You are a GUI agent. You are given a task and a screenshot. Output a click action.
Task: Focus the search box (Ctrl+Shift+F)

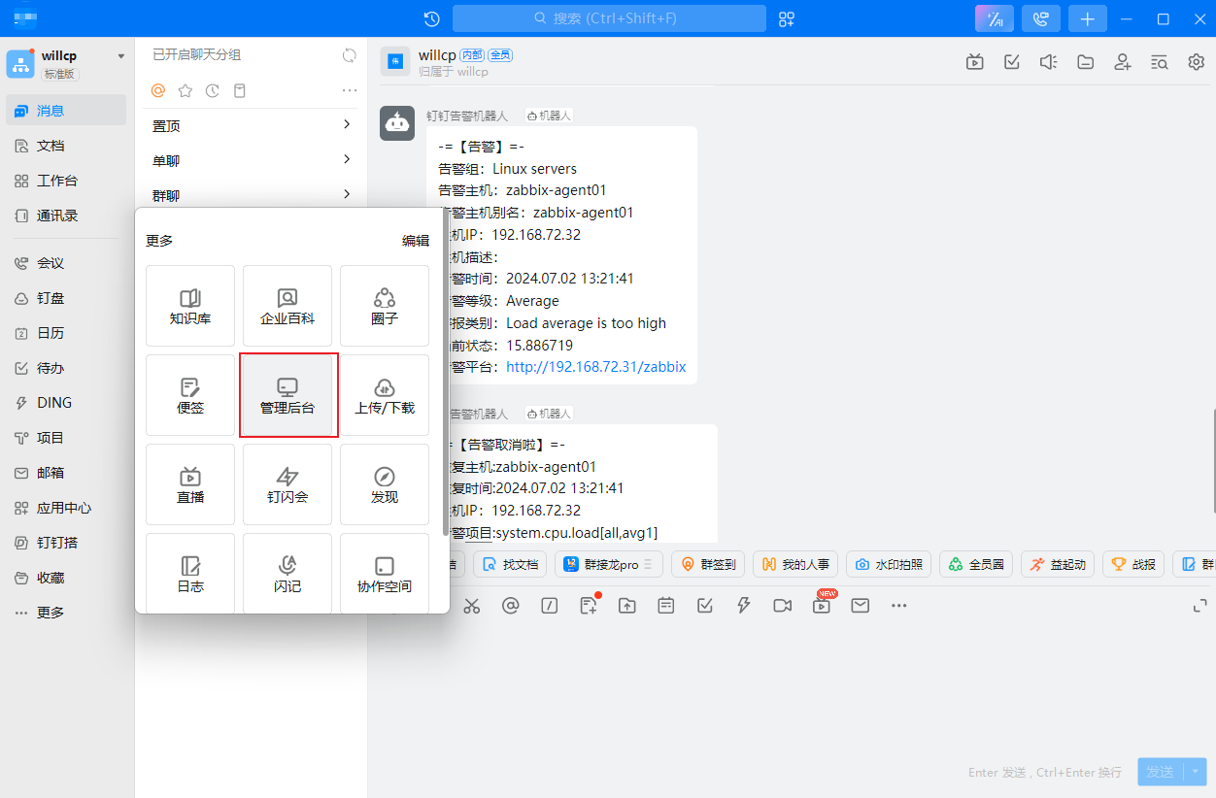pyautogui.click(x=609, y=18)
